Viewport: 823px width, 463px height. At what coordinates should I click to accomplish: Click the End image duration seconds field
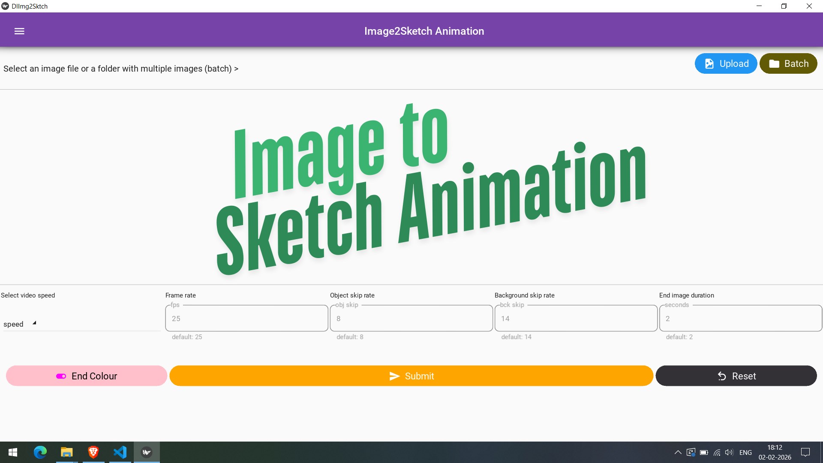tap(740, 319)
